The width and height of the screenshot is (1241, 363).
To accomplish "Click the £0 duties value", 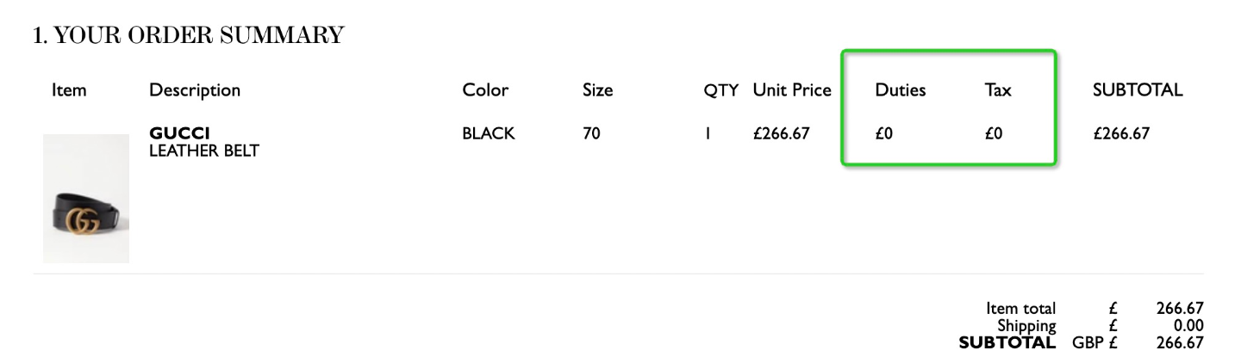I will click(x=883, y=134).
